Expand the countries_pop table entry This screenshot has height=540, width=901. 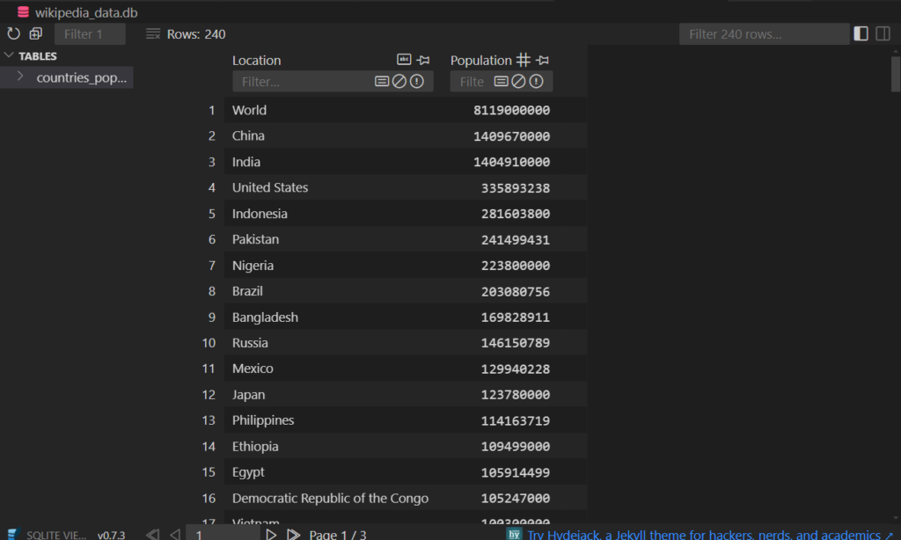point(20,77)
